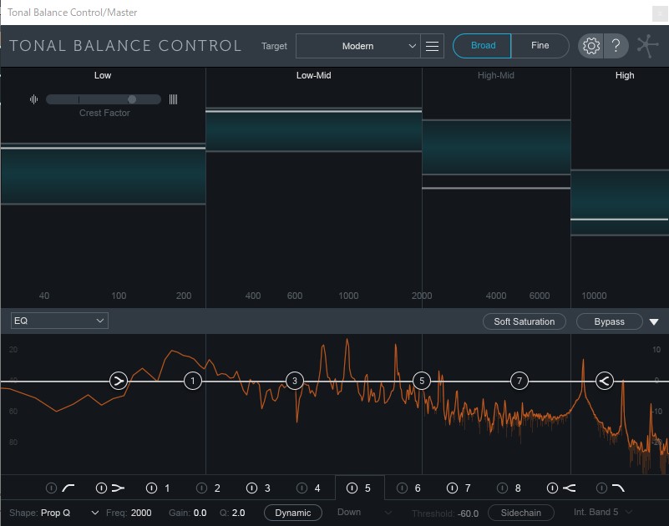Select EQ node 7 on curve
Viewport: 669px width, 526px height.
point(519,381)
